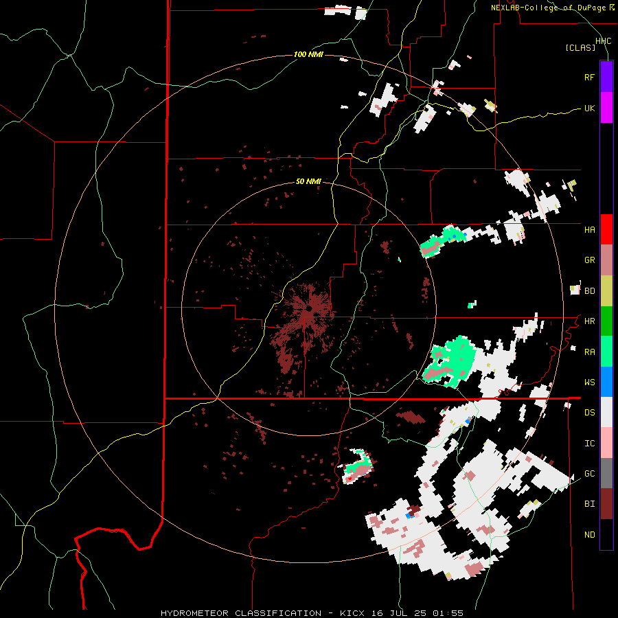Click the UK legend label
This screenshot has height=618, width=618.
(589, 108)
